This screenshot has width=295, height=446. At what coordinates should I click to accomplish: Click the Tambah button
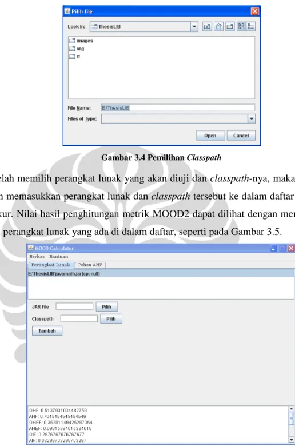tap(47, 331)
